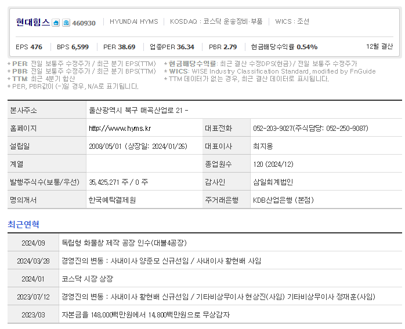Select stock code 460930
Screen dimensions: 405x329
pos(84,23)
